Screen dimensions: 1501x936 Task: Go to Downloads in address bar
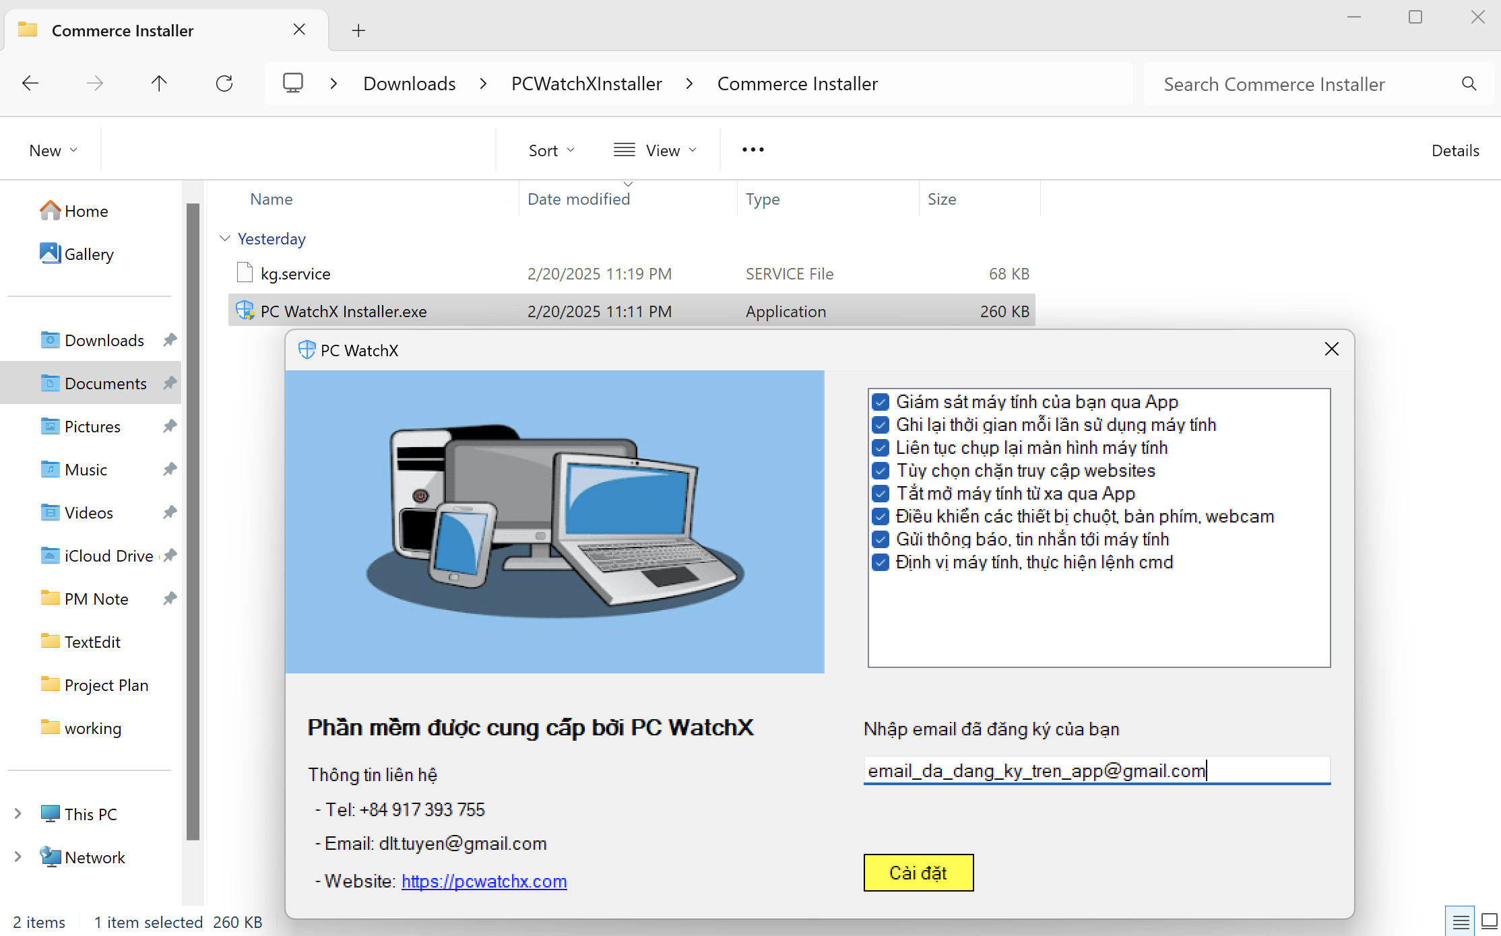pos(410,83)
